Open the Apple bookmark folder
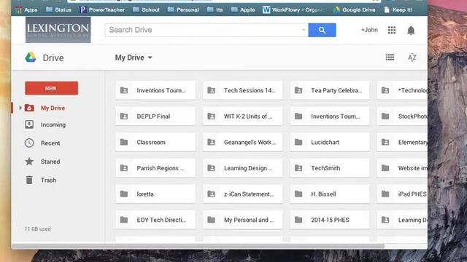Image resolution: width=467 pixels, height=262 pixels. coord(243,9)
